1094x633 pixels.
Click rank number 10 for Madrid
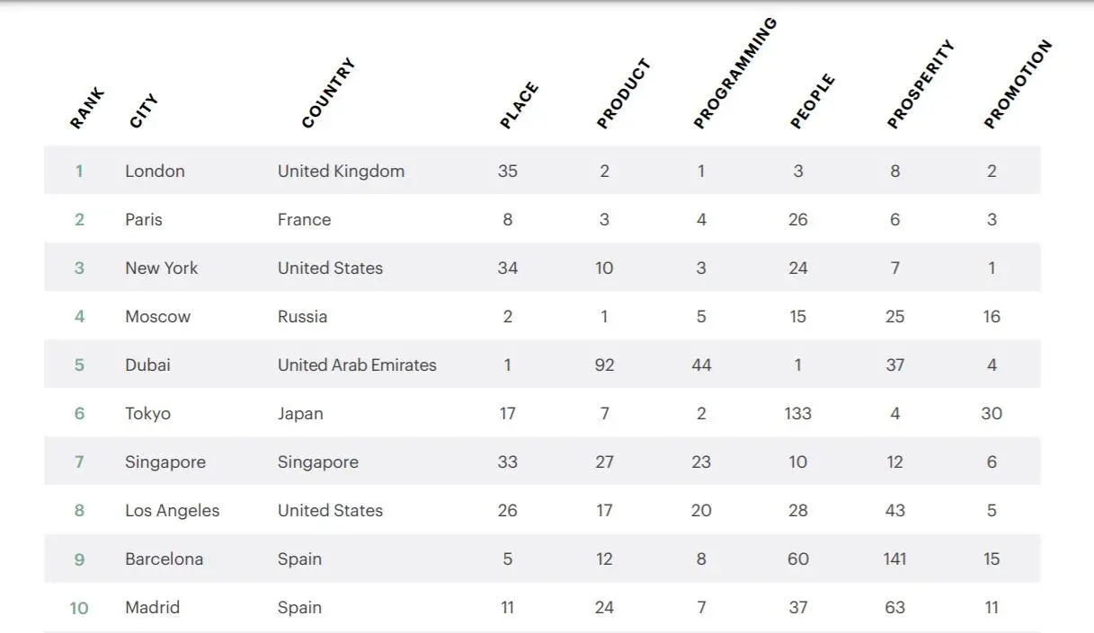(x=79, y=607)
